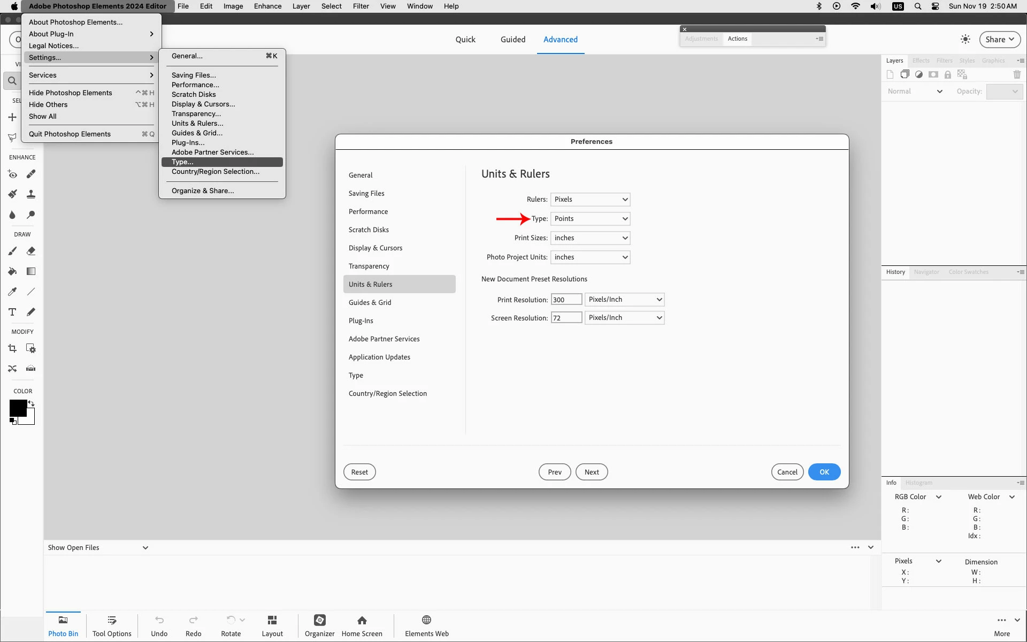1027x642 pixels.
Task: Open the Rulers units dropdown
Action: (x=590, y=200)
